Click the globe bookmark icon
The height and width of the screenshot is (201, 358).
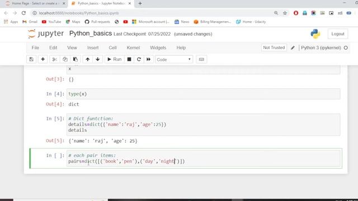click(x=117, y=22)
